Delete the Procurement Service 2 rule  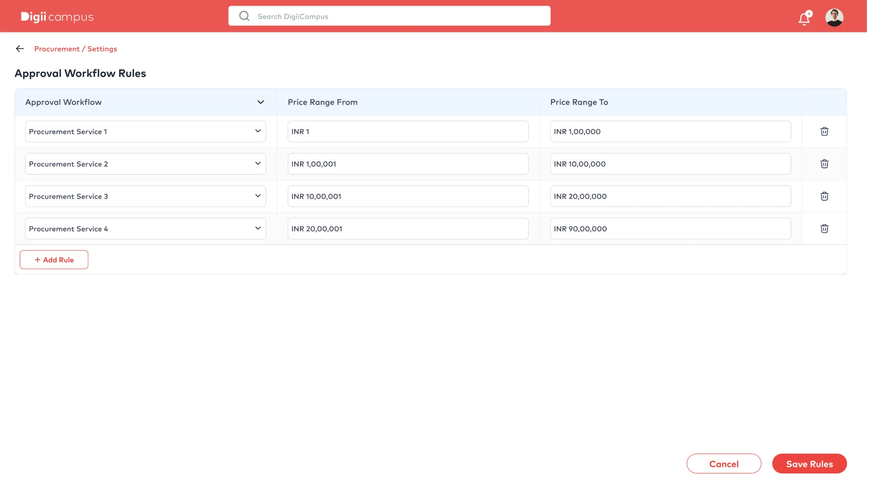point(824,164)
